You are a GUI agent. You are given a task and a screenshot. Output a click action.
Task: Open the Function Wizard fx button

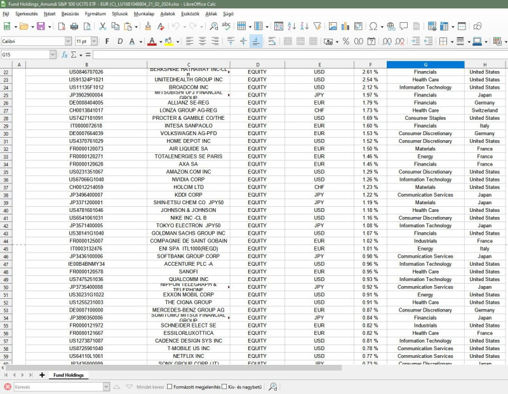tap(65, 55)
